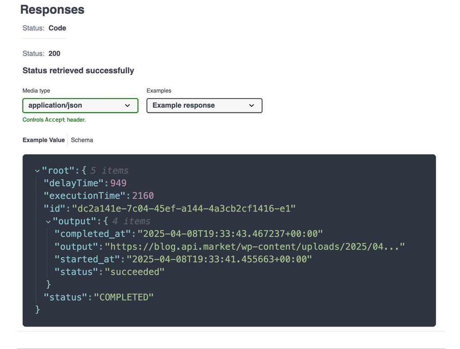Switch to the Example Value tab

coord(44,140)
